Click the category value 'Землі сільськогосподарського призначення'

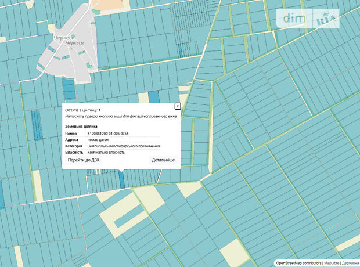[124, 146]
